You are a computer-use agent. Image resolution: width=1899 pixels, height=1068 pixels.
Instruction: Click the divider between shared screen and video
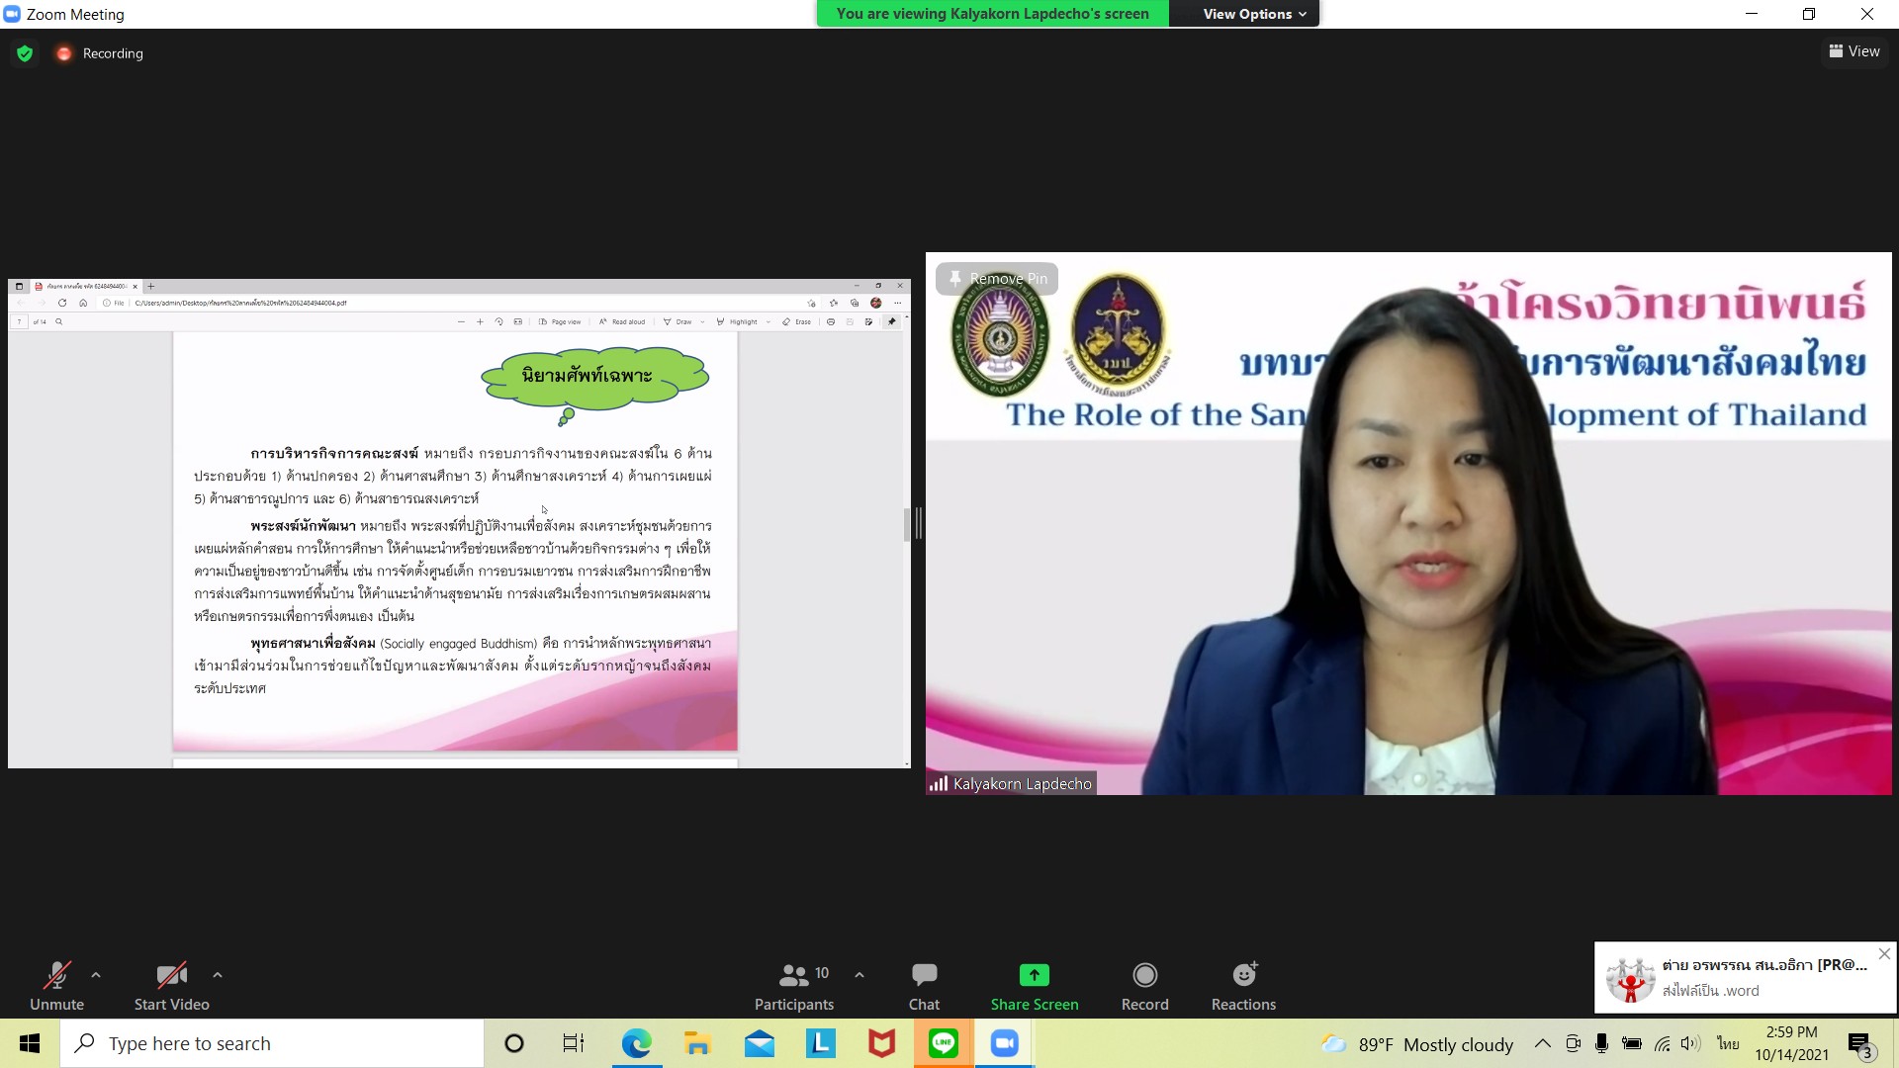click(918, 523)
